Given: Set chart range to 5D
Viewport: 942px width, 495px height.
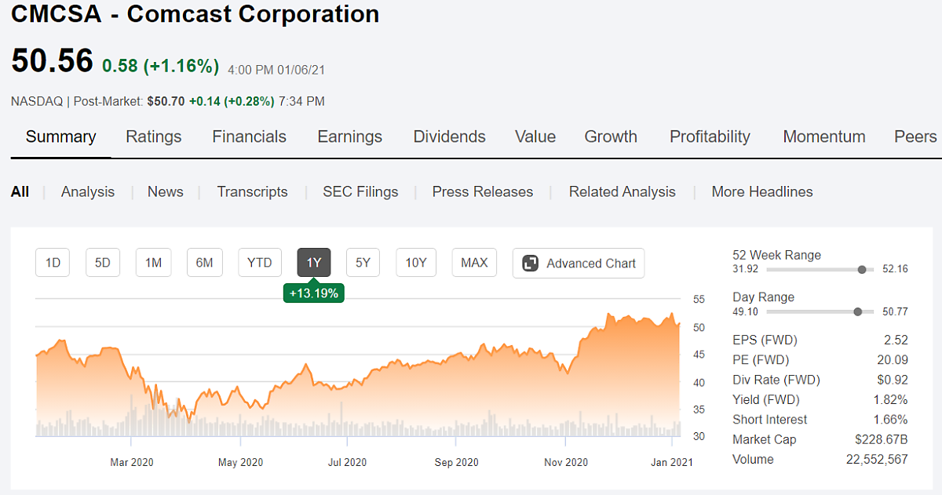Looking at the screenshot, I should pos(103,263).
